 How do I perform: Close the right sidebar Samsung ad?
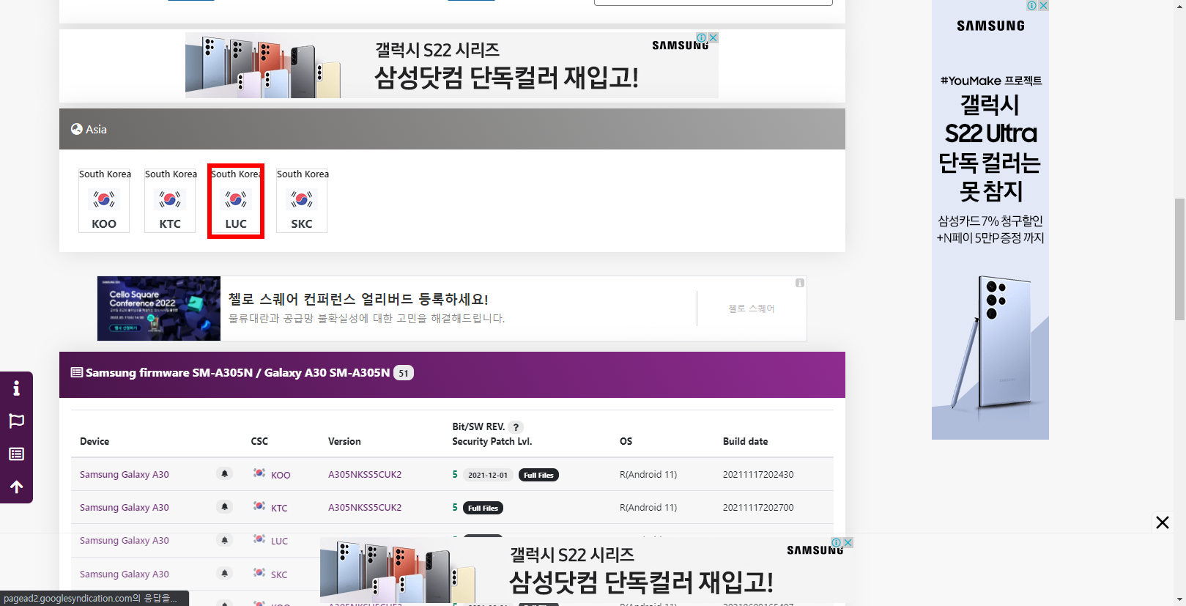point(1043,5)
